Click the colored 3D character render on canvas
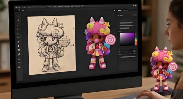 click(x=100, y=43)
